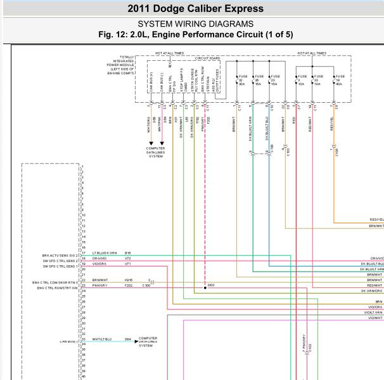Click the "WHT/LT BLU" wire label at pin 33
This screenshot has width=384, height=380.
coord(102,339)
